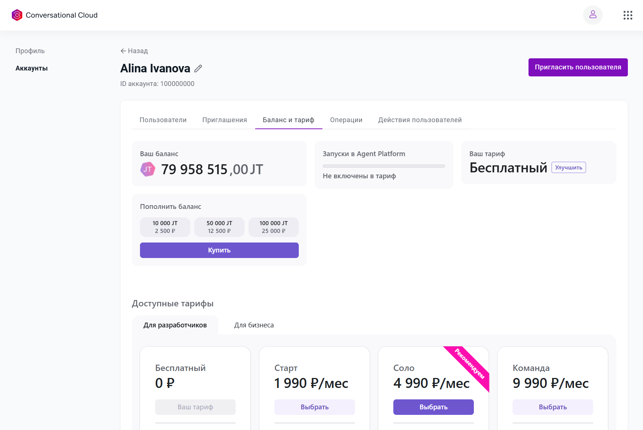Click the Улучшить tariff upgrade button

pos(568,168)
